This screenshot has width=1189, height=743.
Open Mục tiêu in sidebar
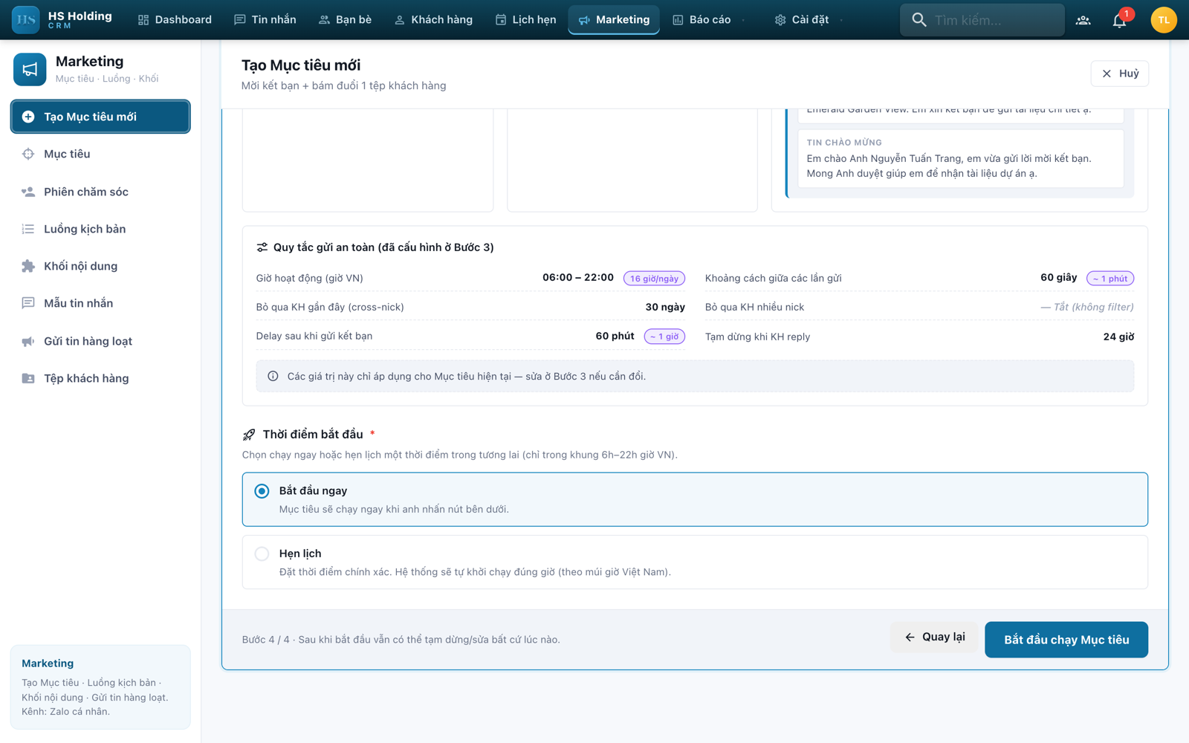tap(100, 154)
